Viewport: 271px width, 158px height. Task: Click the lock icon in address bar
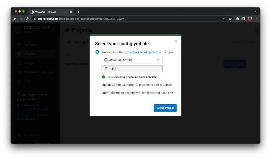(35, 19)
